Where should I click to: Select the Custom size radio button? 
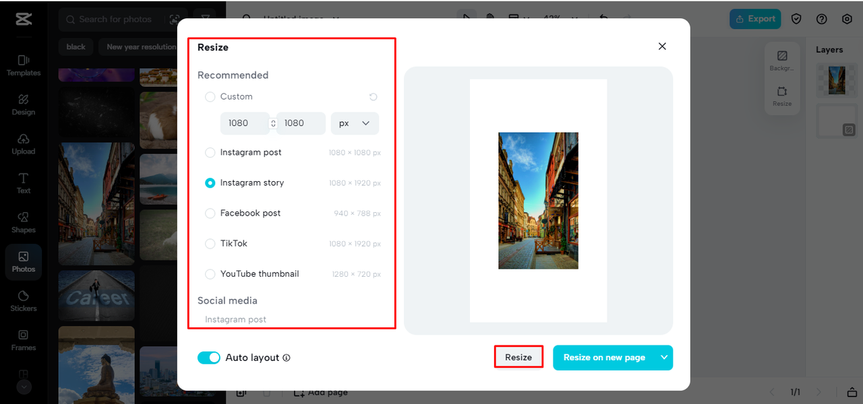coord(210,97)
